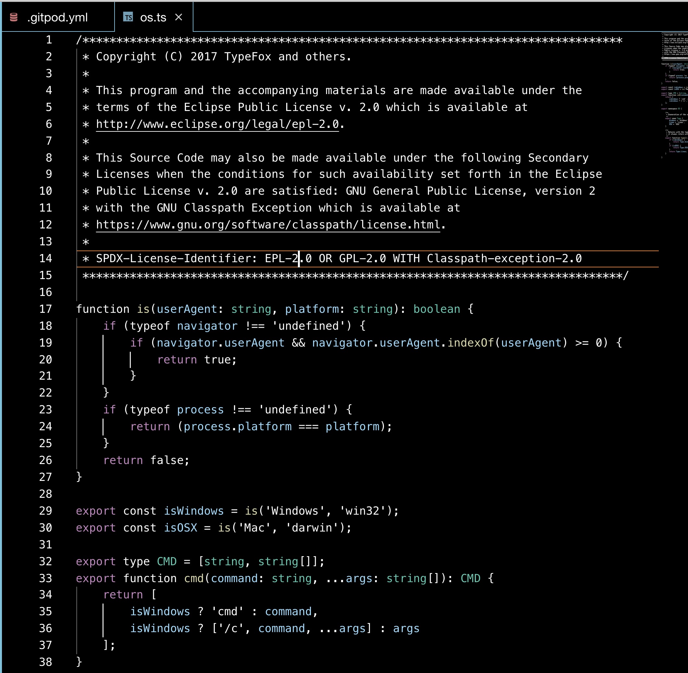Place cursor on navigator in line 18
Viewport: 688px width, 673px height.
[x=207, y=325]
